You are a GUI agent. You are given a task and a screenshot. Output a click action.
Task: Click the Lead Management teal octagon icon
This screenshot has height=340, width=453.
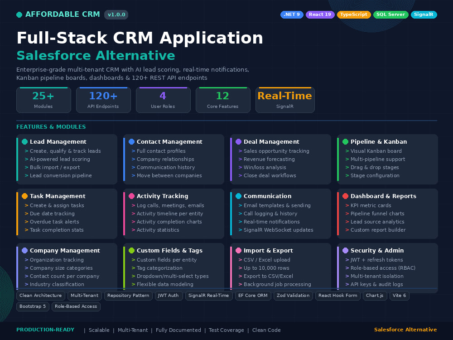point(24,141)
